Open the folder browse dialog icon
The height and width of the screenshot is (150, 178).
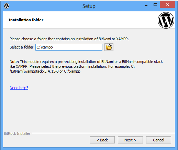(109, 47)
